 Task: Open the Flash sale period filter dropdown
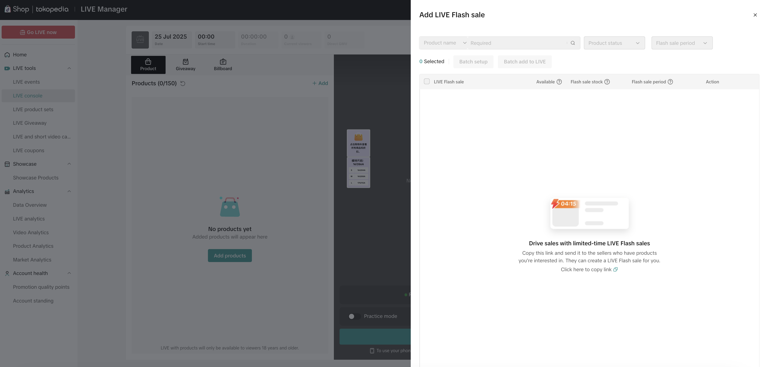(682, 43)
